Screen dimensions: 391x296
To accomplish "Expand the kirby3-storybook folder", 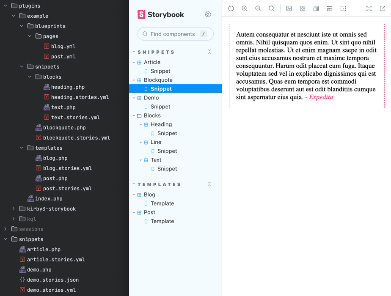I will (14, 209).
